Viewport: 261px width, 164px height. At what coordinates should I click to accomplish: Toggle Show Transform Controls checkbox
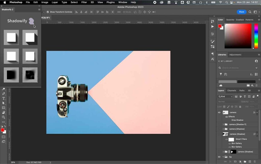[x=48, y=12]
